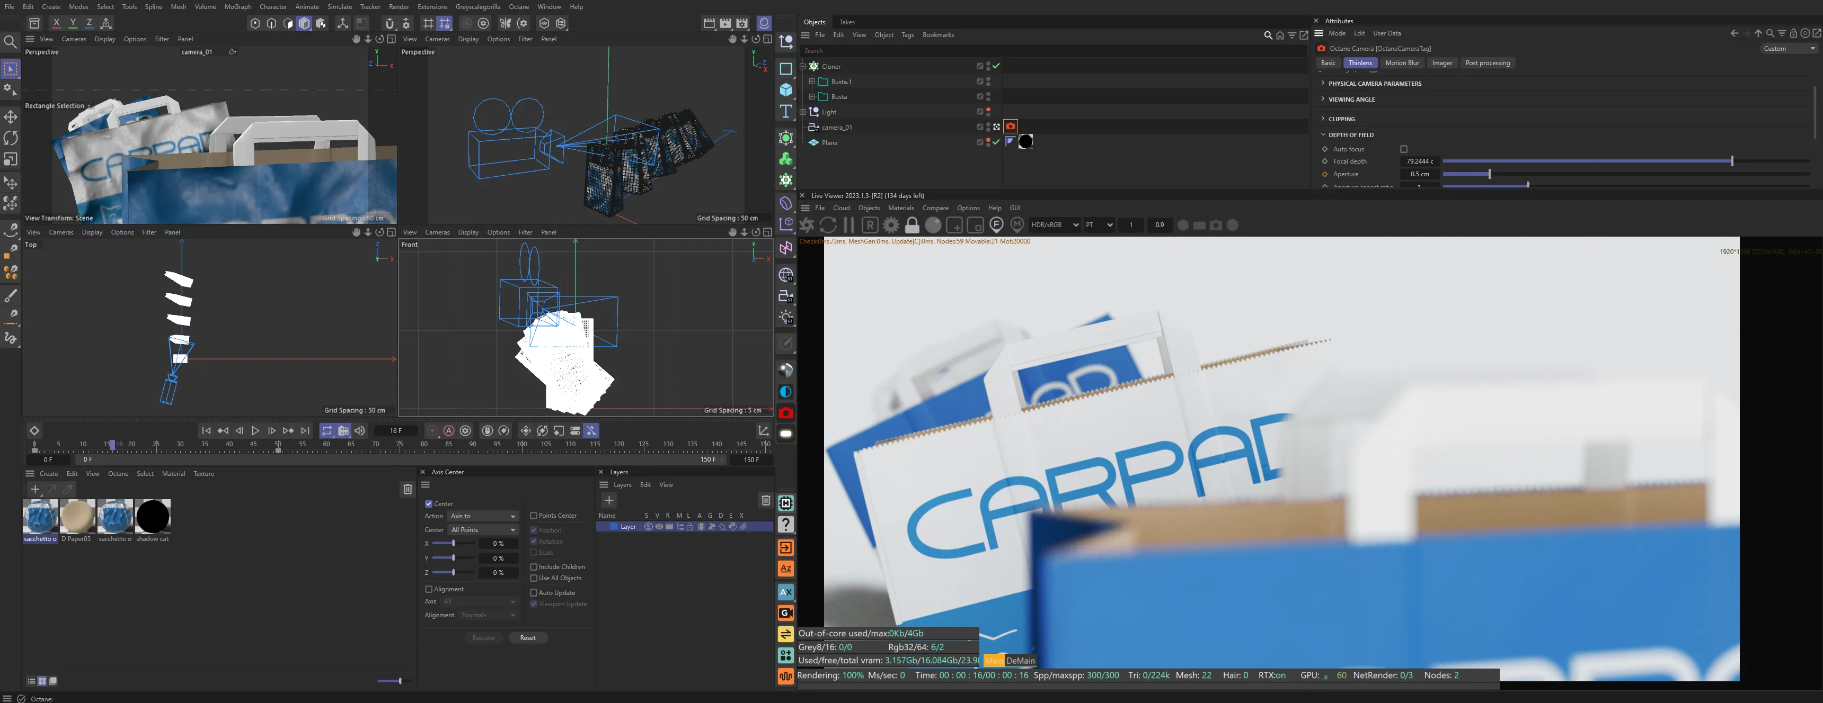The image size is (1823, 703).
Task: Enable the Use All Objects checkbox
Action: (x=534, y=579)
